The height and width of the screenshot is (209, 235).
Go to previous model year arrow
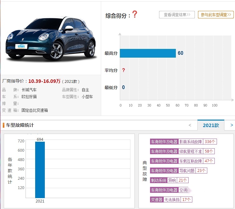(x=190, y=125)
